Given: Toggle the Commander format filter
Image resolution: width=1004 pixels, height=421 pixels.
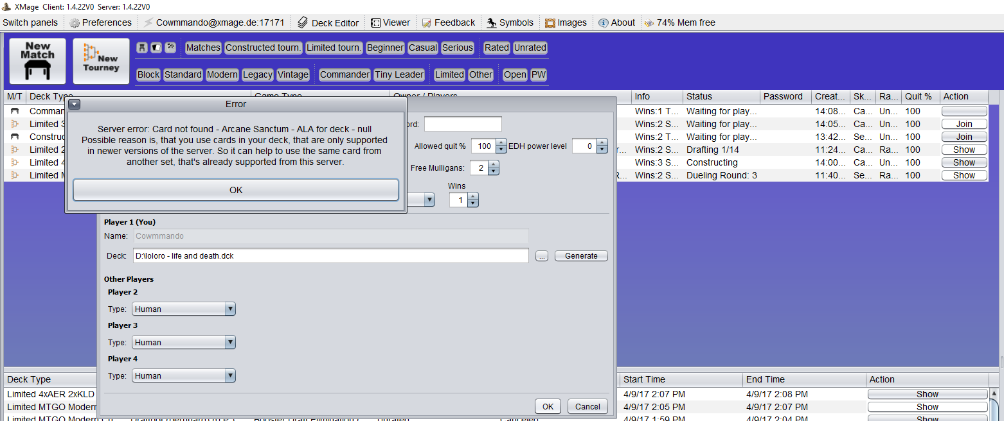Looking at the screenshot, I should (345, 74).
